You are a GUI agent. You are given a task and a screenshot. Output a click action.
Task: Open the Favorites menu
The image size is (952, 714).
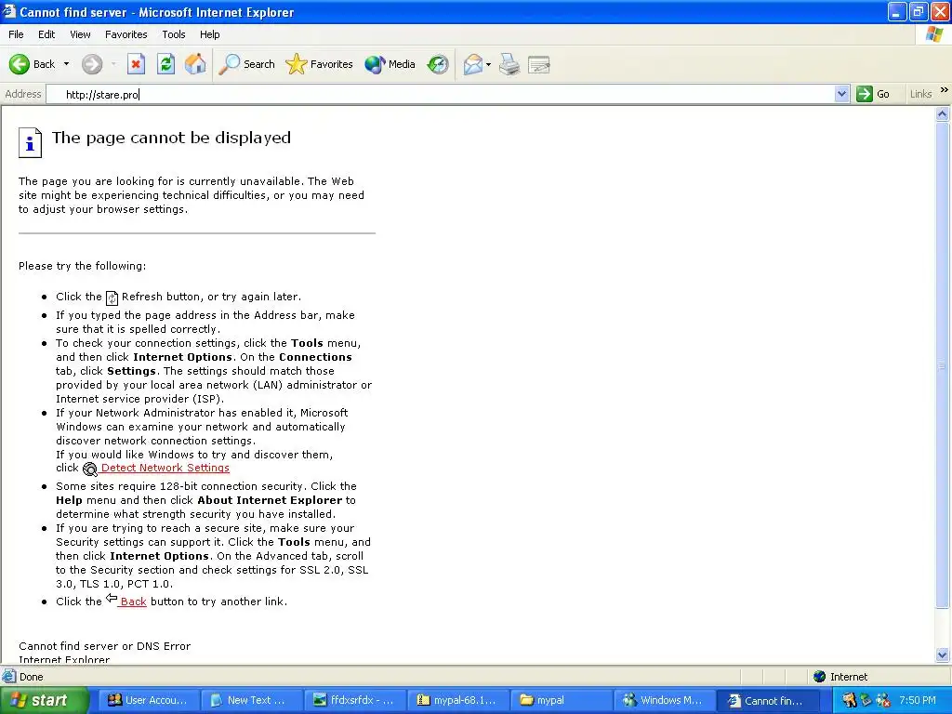126,34
